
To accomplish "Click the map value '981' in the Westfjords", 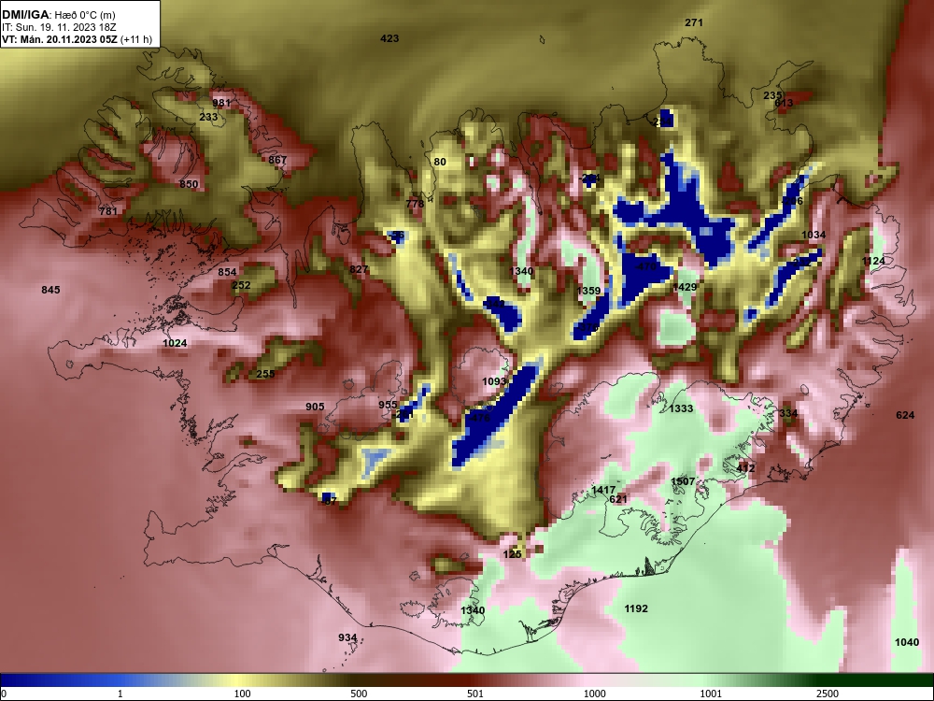I will click(x=221, y=103).
